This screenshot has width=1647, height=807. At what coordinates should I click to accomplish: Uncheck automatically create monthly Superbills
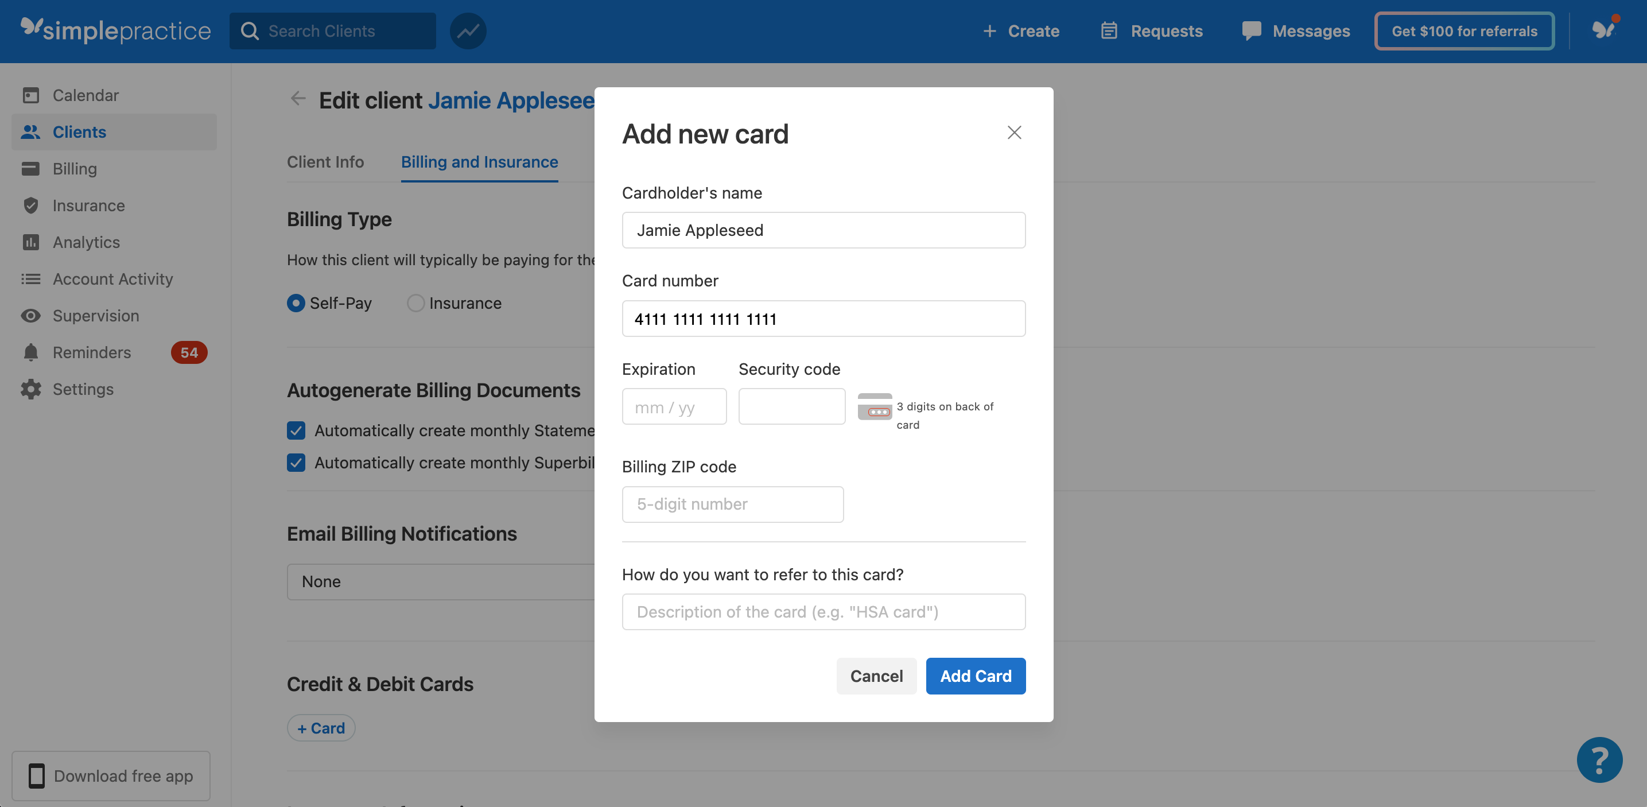[x=296, y=462]
